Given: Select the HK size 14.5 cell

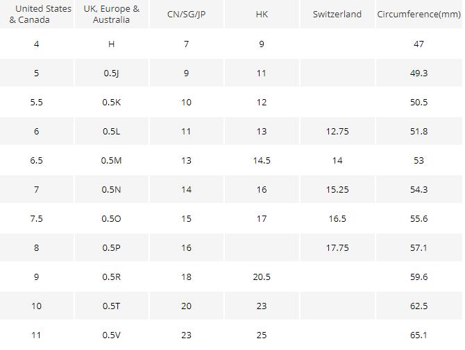Looking at the screenshot, I should pos(262,161).
